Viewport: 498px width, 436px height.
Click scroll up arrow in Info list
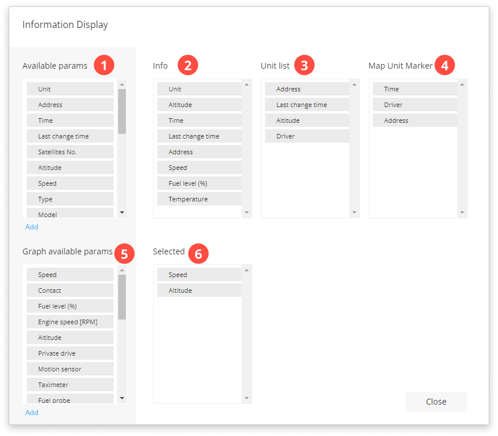(x=247, y=84)
